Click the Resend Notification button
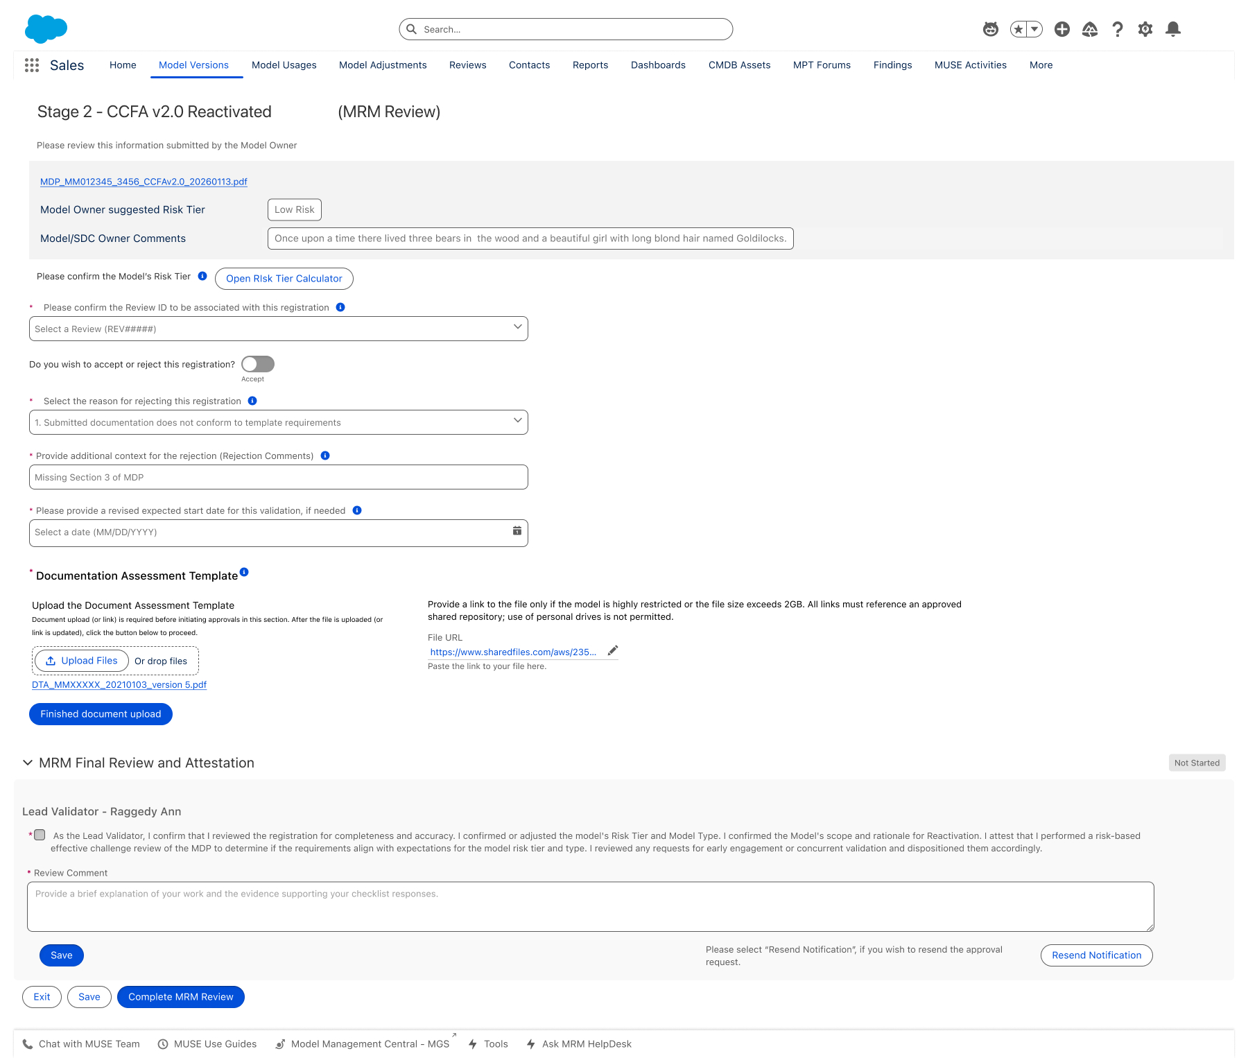This screenshot has height=1058, width=1248. click(x=1097, y=955)
